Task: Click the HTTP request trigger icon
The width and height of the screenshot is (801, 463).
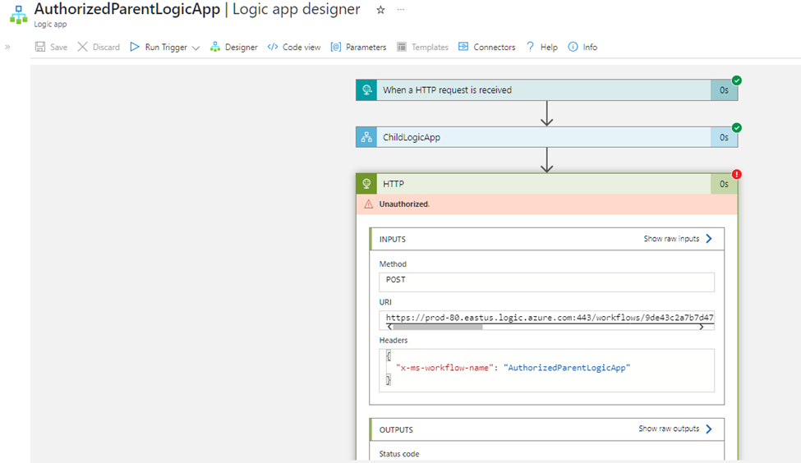Action: click(x=366, y=89)
